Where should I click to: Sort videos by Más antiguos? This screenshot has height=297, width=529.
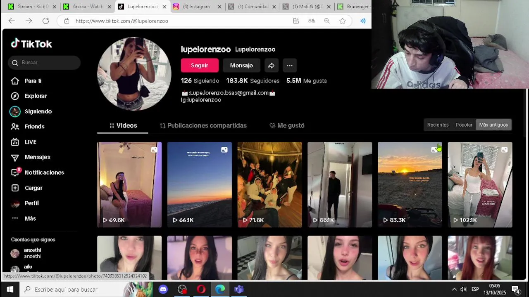(493, 125)
